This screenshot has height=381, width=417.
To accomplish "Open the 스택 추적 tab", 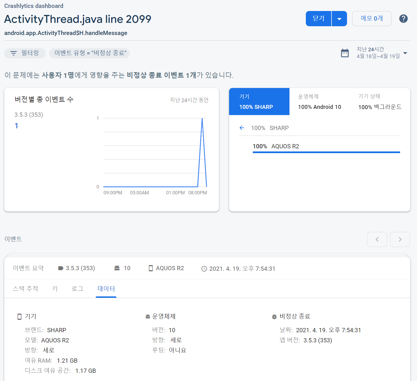I will (x=25, y=288).
